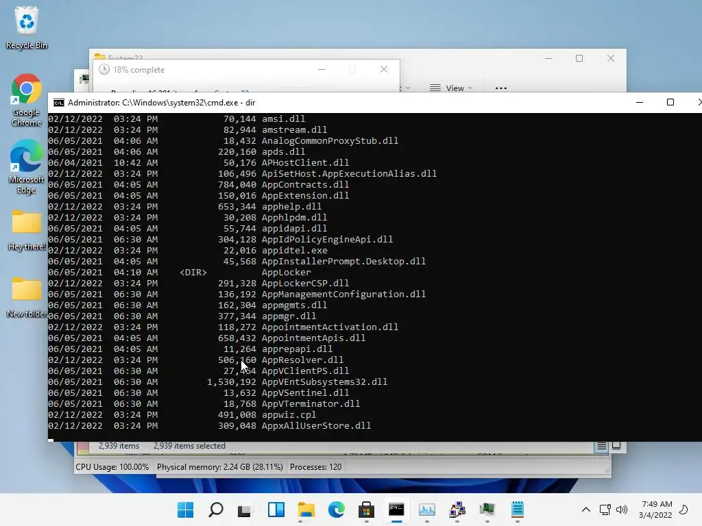Minimize the Command Prompt window
The width and height of the screenshot is (702, 526).
(x=640, y=103)
